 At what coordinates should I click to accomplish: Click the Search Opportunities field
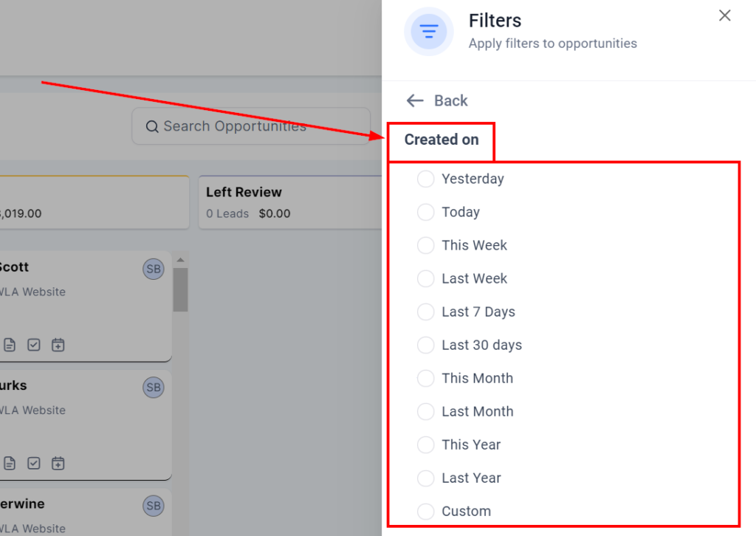(251, 126)
